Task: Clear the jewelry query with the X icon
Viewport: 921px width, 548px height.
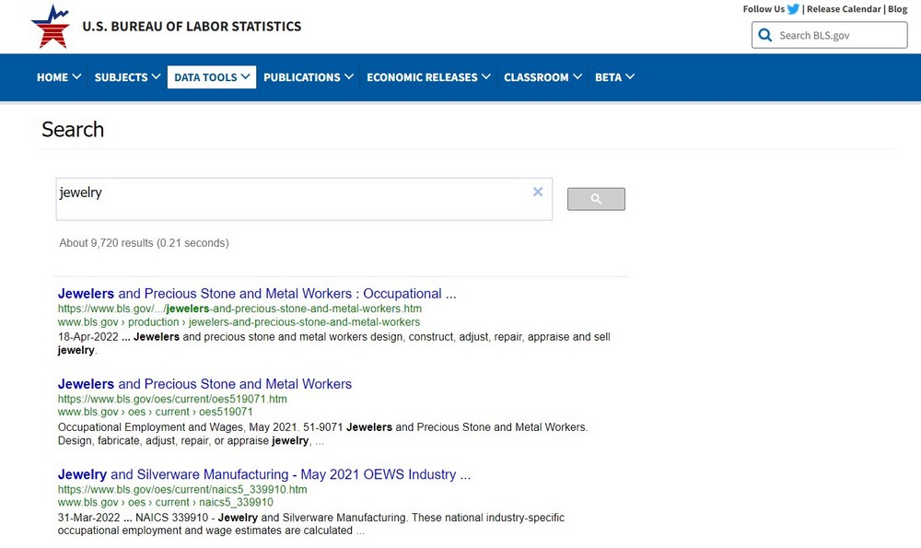Action: coord(538,192)
